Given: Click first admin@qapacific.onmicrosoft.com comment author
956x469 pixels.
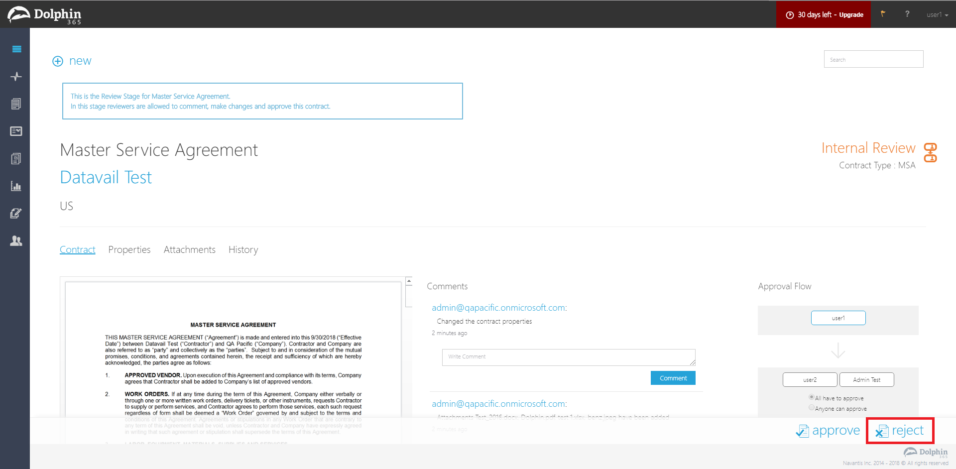Looking at the screenshot, I should [x=499, y=308].
